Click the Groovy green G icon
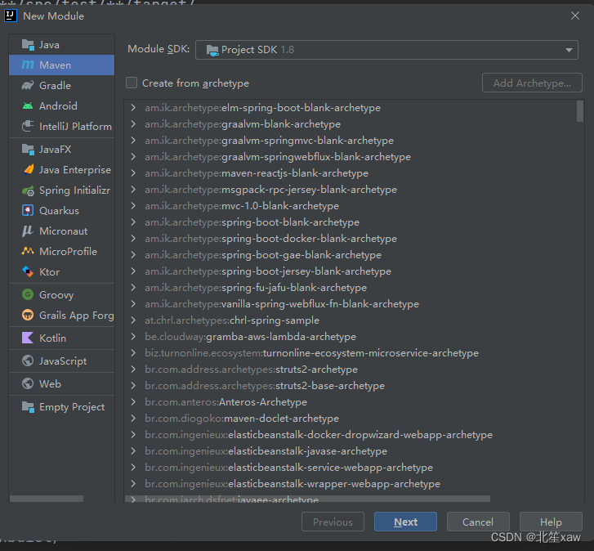Image resolution: width=594 pixels, height=551 pixels. (28, 294)
